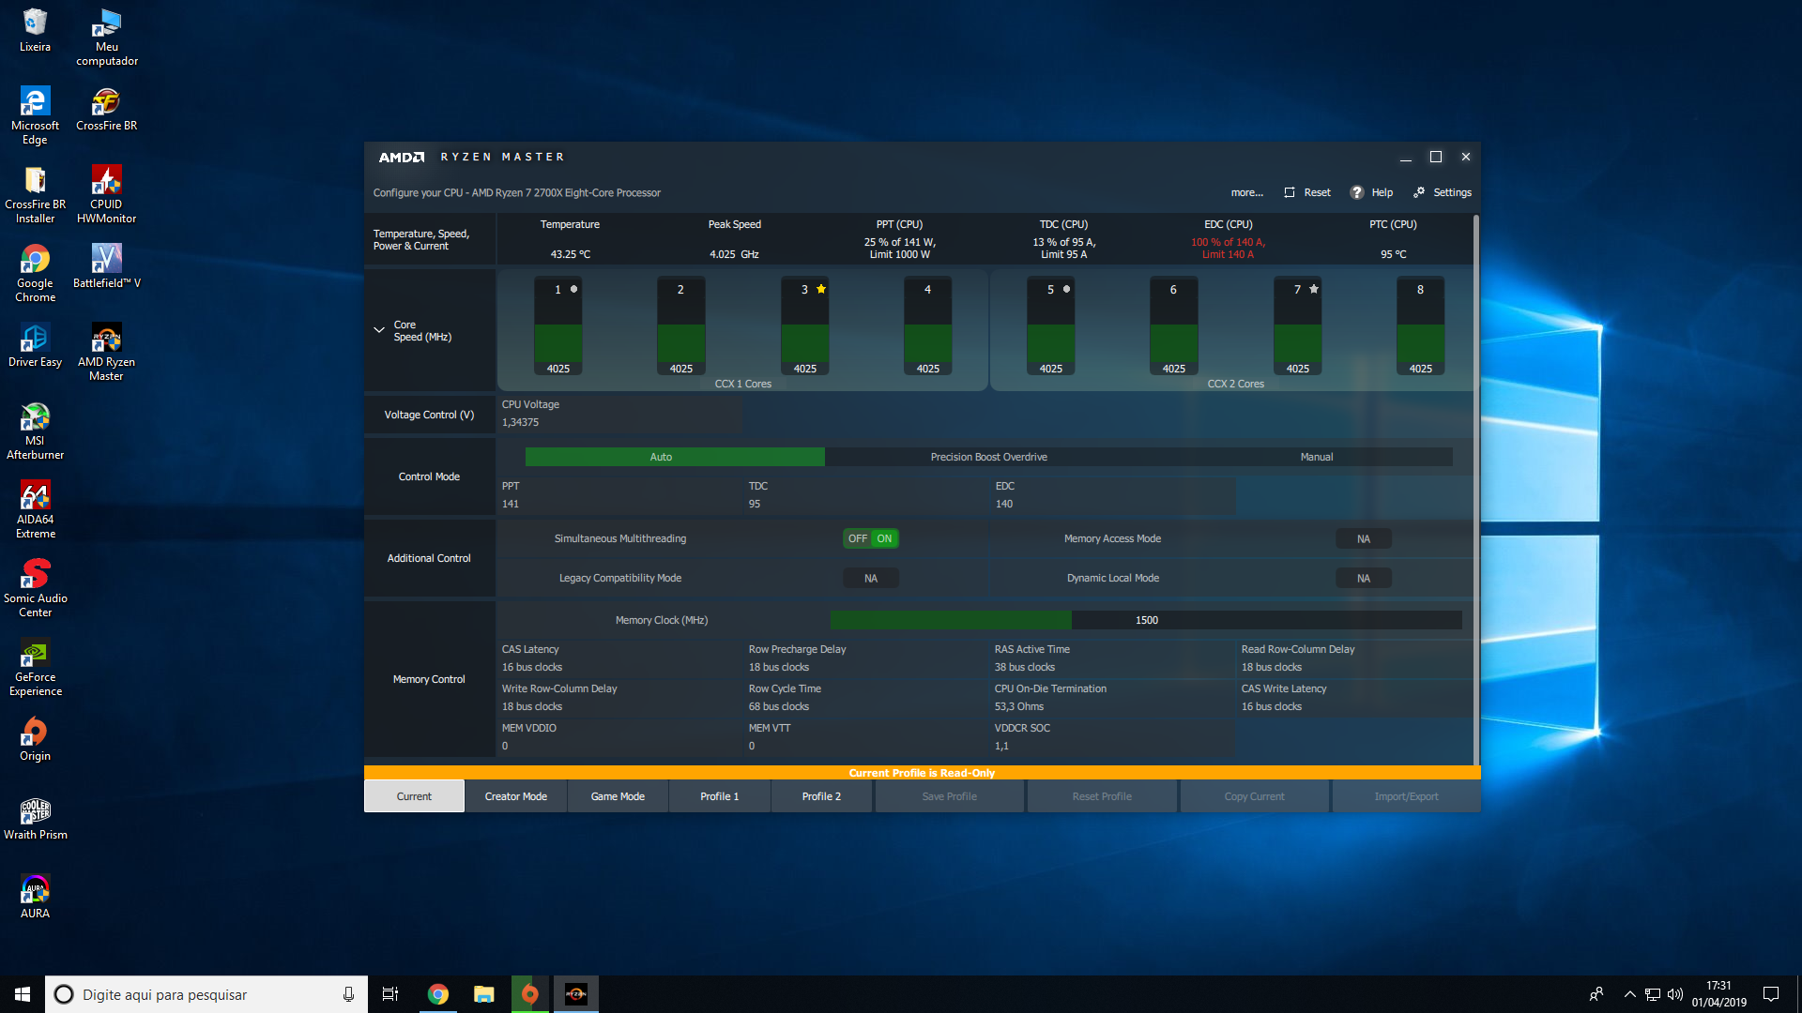Launch Battlefield V desktop icon
Image resolution: width=1802 pixels, height=1013 pixels.
(x=106, y=266)
